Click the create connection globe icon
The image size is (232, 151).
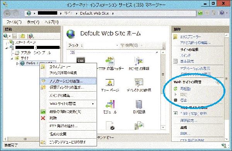tap(6, 36)
